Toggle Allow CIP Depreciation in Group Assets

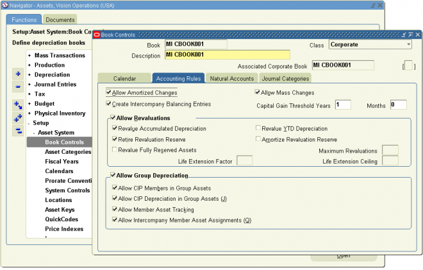pyautogui.click(x=115, y=198)
